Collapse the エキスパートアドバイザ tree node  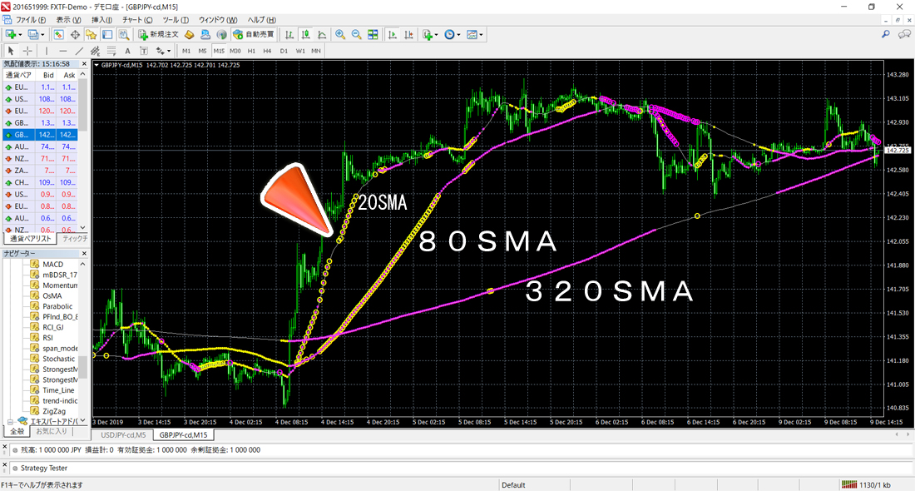10,422
